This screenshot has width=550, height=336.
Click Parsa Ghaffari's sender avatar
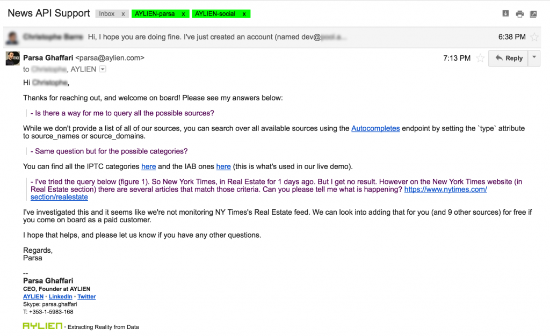pos(13,58)
